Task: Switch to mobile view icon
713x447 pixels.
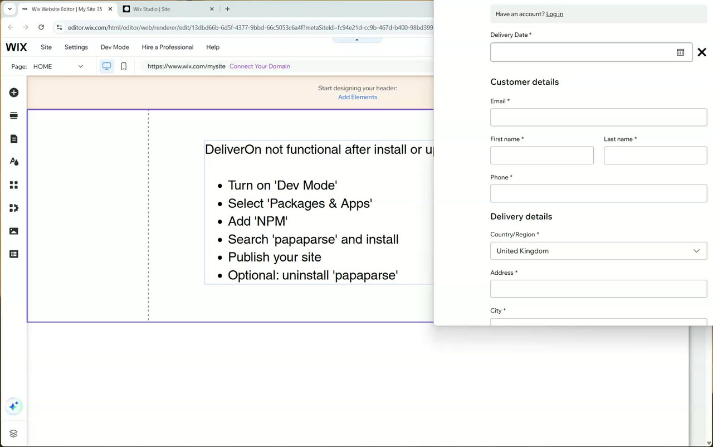Action: pyautogui.click(x=124, y=66)
